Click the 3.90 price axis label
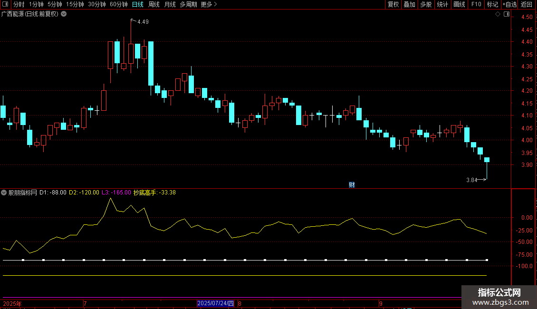The height and width of the screenshot is (309, 537). click(x=527, y=165)
